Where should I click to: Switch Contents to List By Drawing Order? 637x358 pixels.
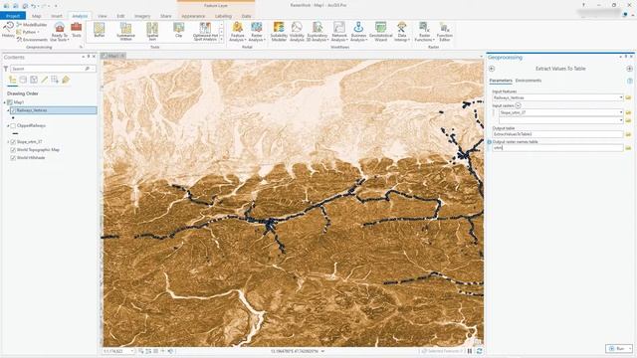pos(12,80)
